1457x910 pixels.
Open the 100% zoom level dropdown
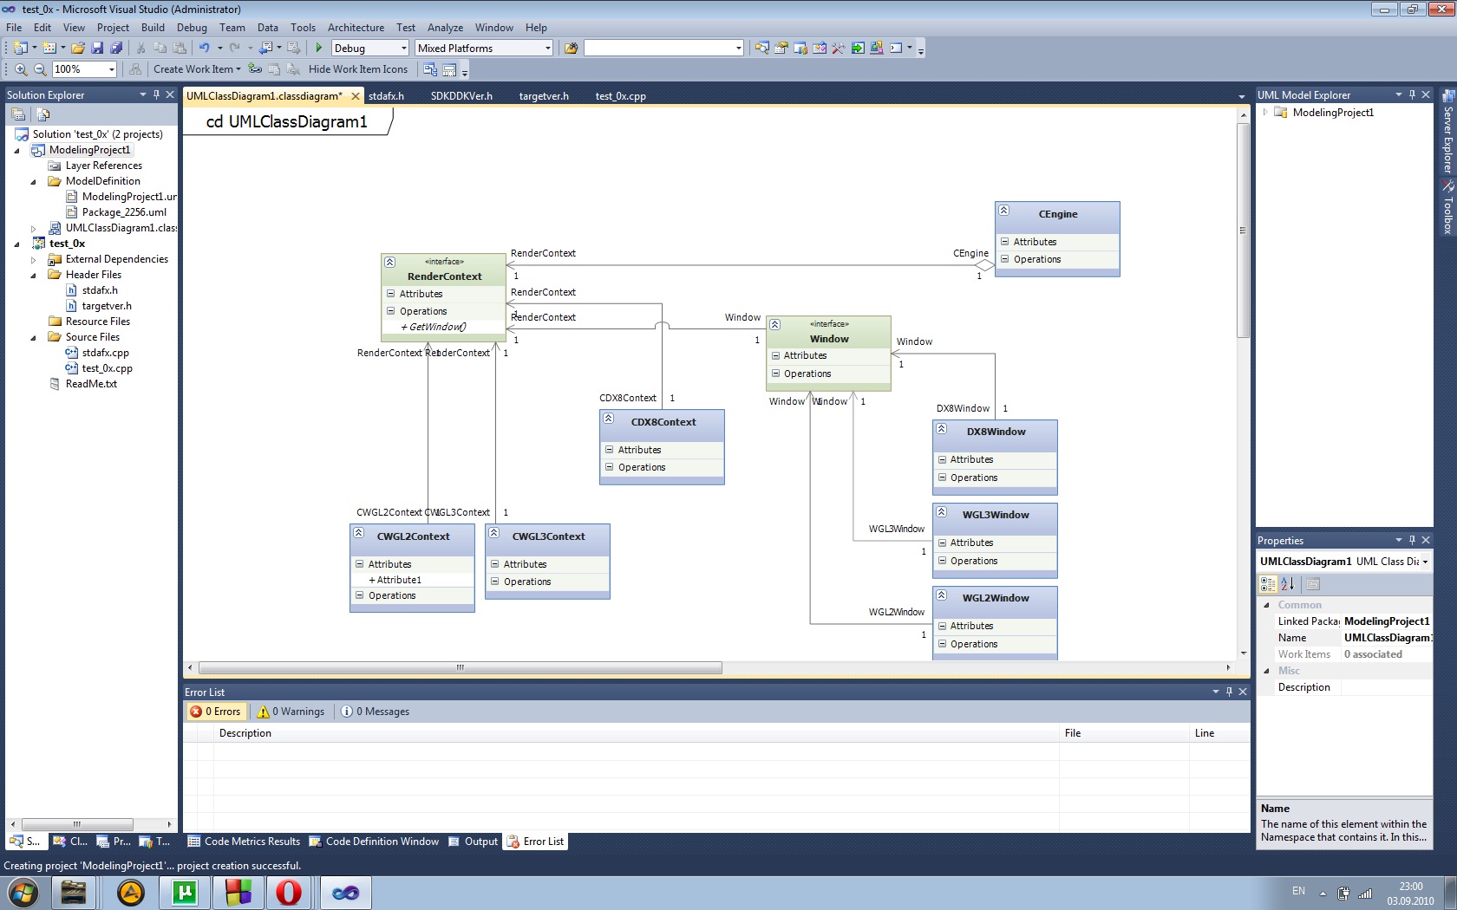[111, 69]
